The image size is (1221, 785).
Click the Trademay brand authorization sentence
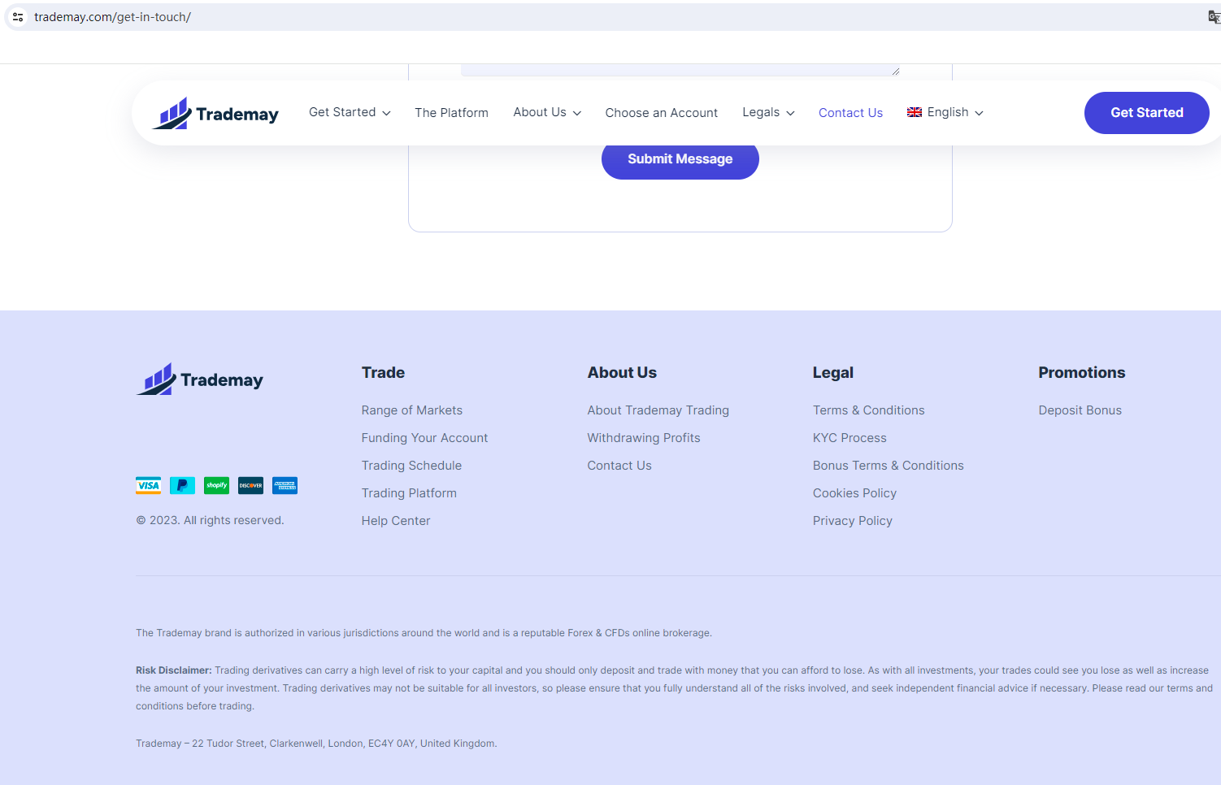[x=424, y=633]
